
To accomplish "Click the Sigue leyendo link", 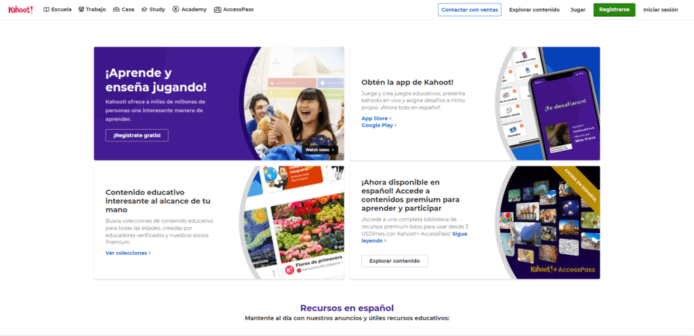I will [x=414, y=237].
